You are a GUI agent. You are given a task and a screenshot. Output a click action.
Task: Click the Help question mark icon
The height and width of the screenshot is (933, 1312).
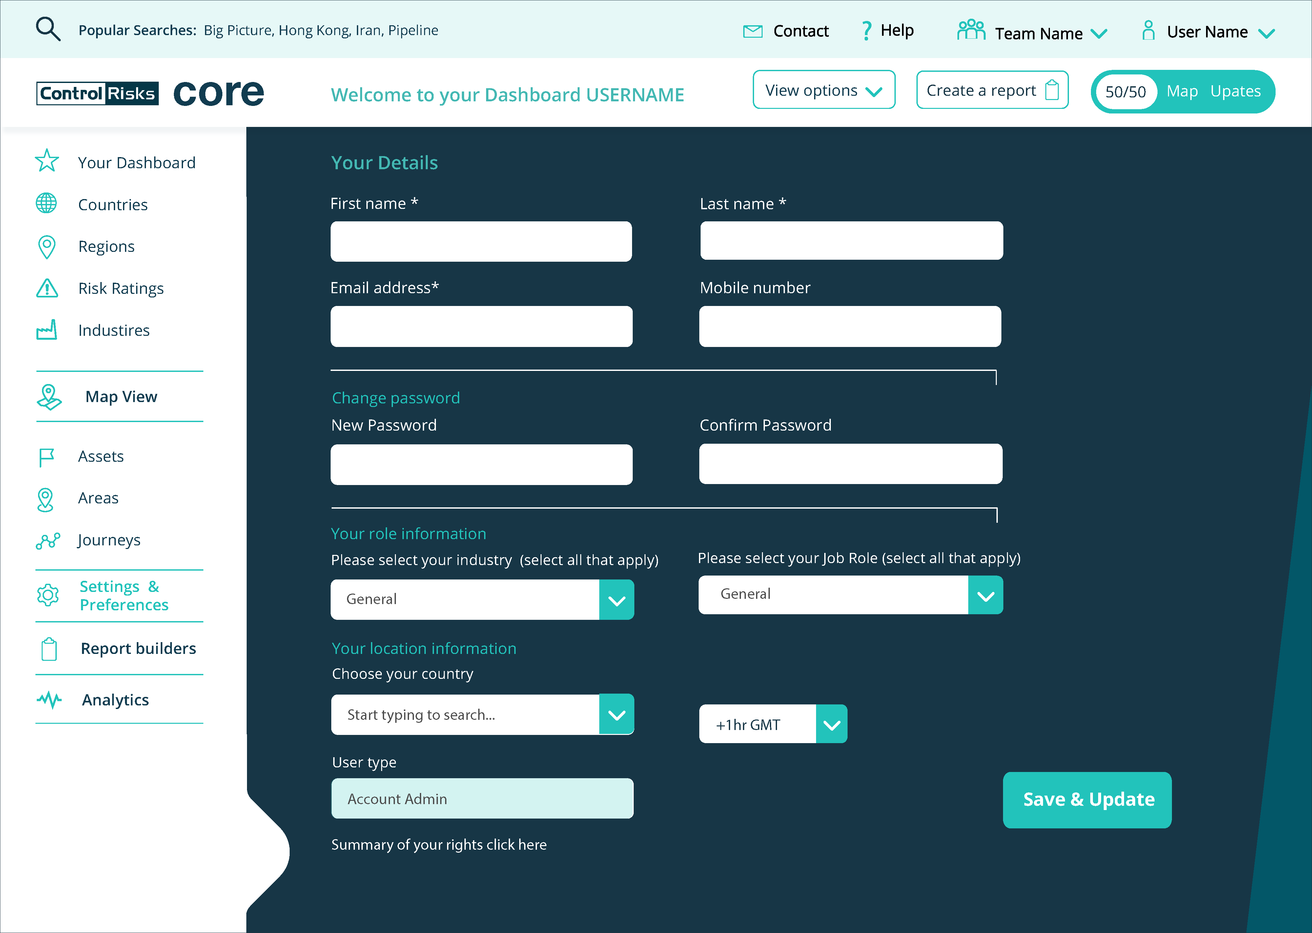tap(866, 30)
